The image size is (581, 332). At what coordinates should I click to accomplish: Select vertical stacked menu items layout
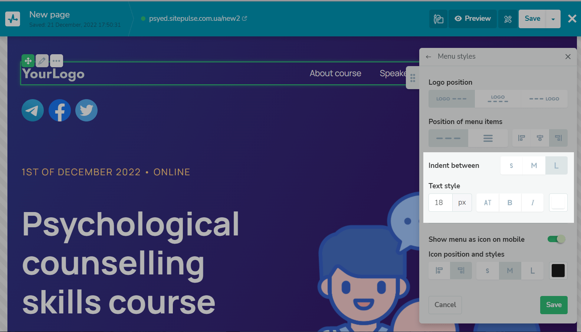click(x=488, y=138)
